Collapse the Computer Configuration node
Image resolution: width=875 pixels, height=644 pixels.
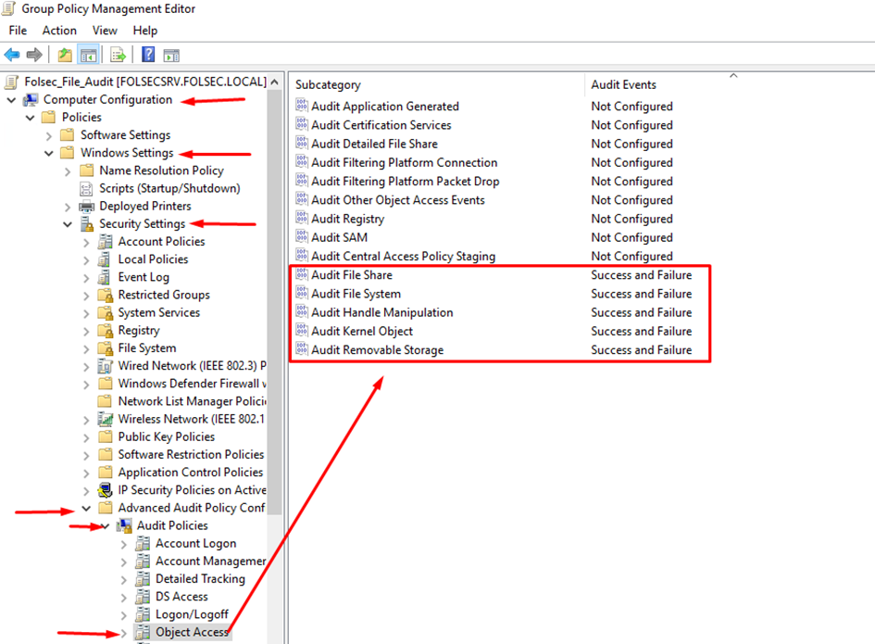pyautogui.click(x=11, y=100)
